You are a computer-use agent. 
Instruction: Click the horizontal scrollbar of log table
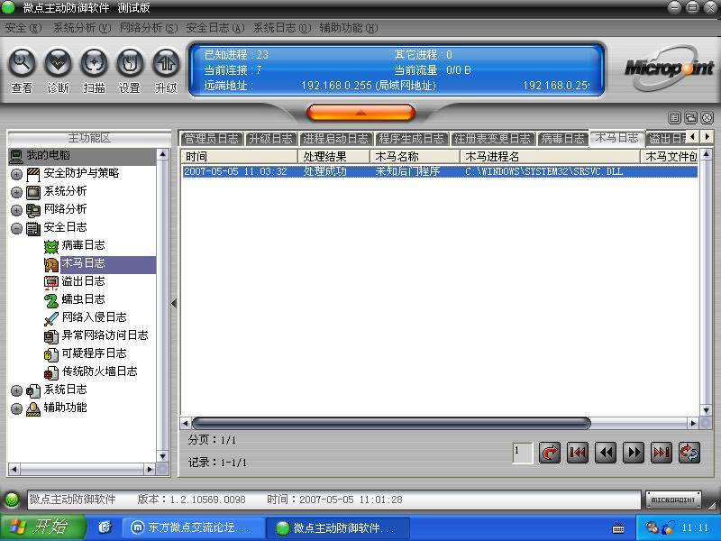click(x=391, y=423)
